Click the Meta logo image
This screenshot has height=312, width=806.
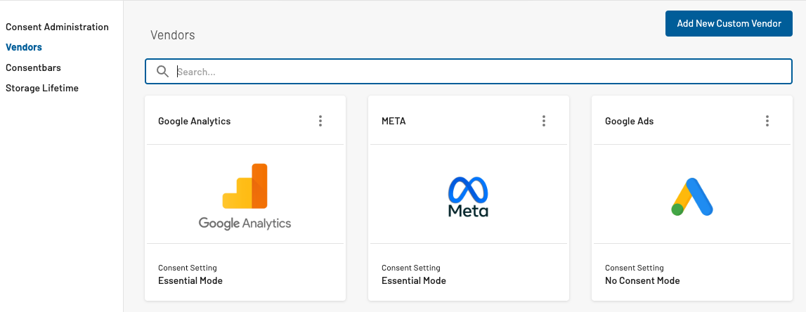point(468,197)
